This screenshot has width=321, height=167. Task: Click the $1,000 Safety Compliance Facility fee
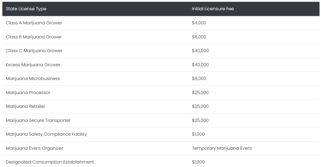198,134
